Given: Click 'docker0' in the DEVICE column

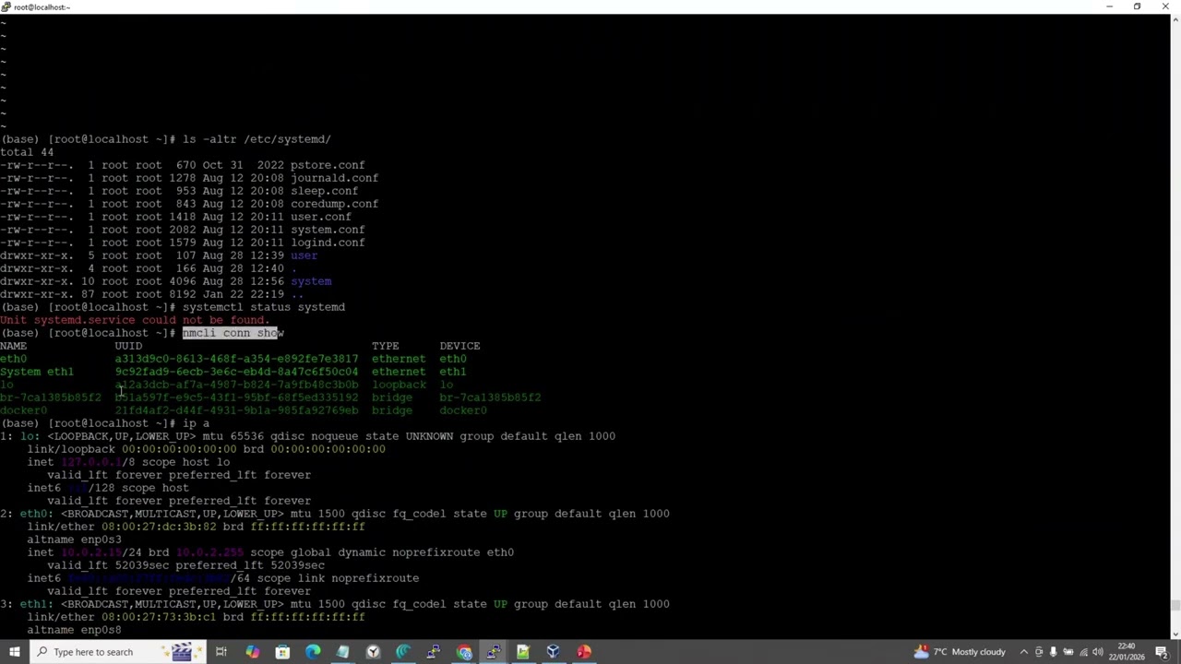Looking at the screenshot, I should [463, 410].
